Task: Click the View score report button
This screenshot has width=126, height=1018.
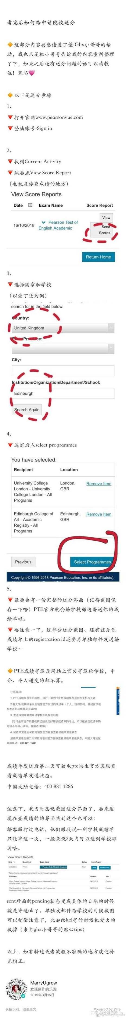Action: 106,217
